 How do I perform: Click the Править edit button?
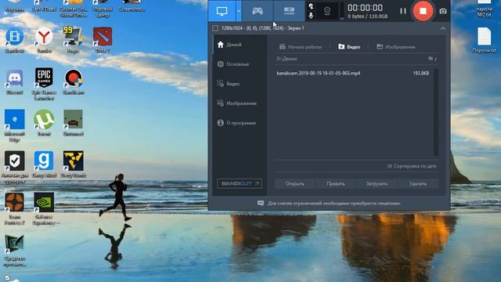336,184
